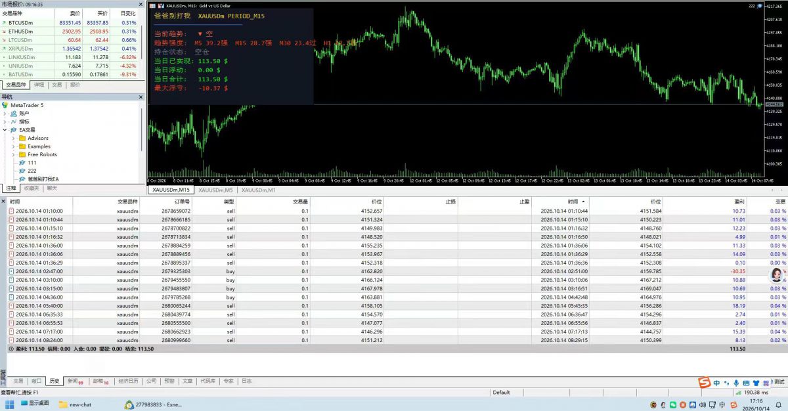Viewport: 788px width, 411px height.
Task: Open the new-chat folder in the taskbar
Action: [x=75, y=404]
